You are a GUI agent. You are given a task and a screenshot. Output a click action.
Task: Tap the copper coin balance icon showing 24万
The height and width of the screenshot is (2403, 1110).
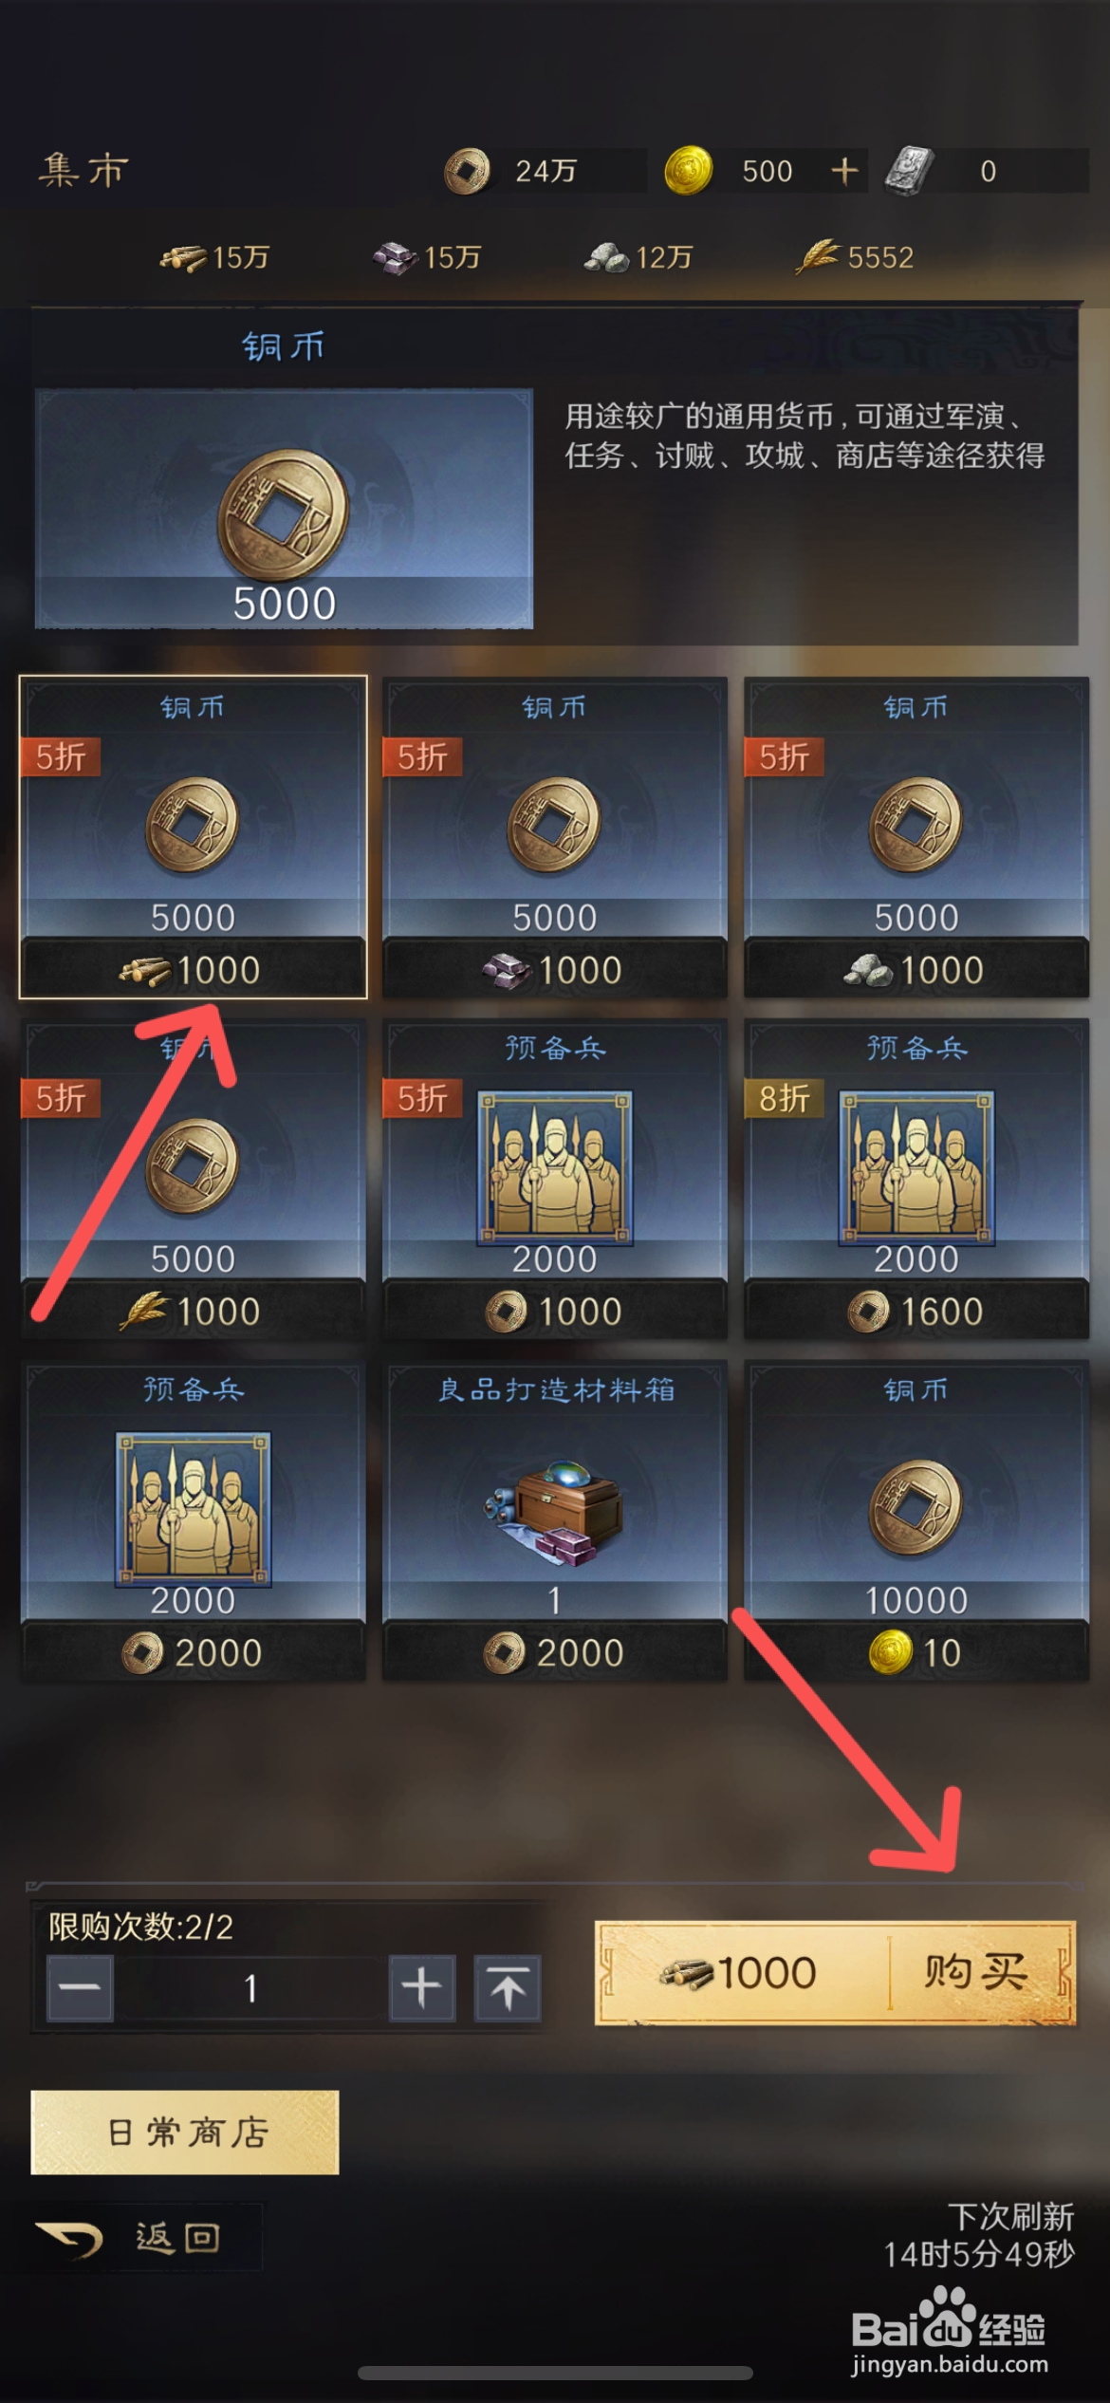(467, 171)
